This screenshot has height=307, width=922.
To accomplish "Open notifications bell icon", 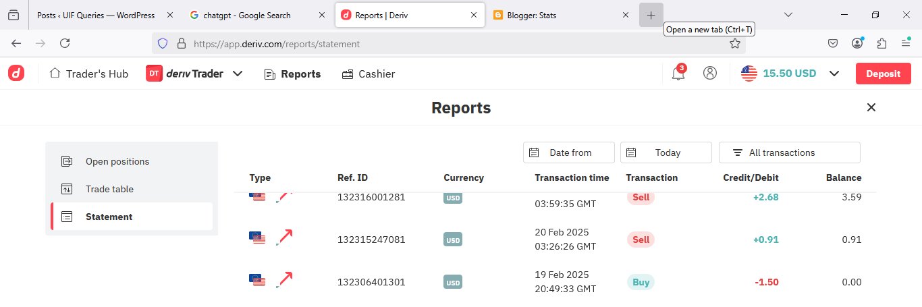I will point(678,74).
